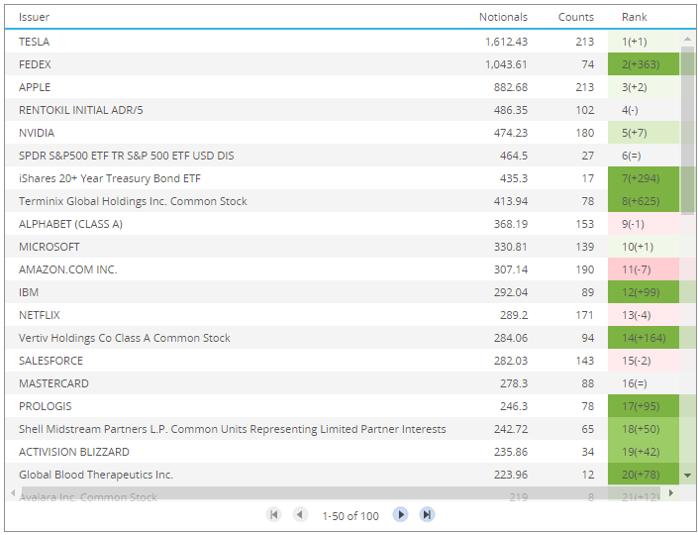Sort by the Counts column header
The width and height of the screenshot is (698, 535).
[x=575, y=17]
